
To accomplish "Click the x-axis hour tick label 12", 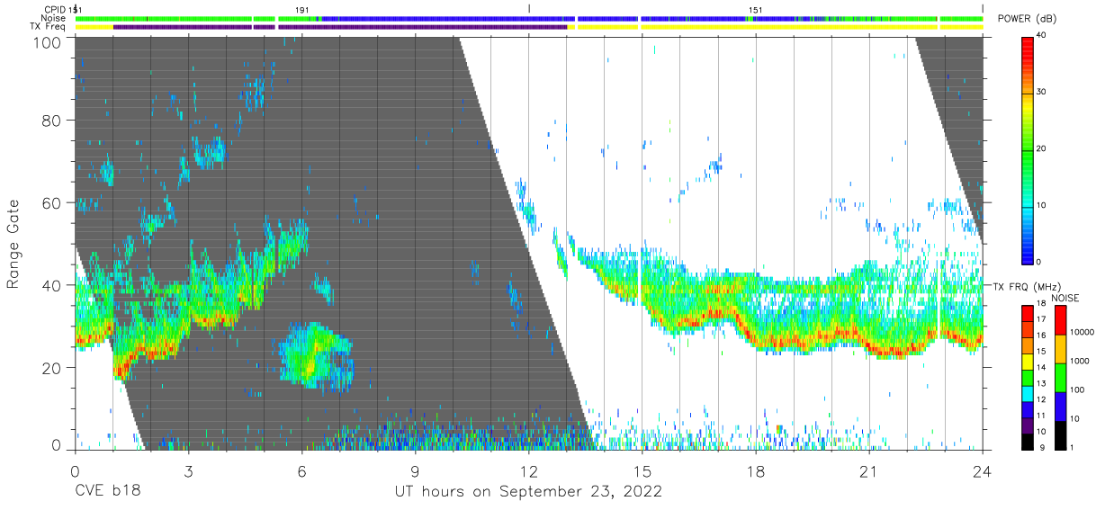I will tap(529, 470).
